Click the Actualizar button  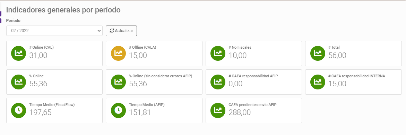tap(121, 31)
